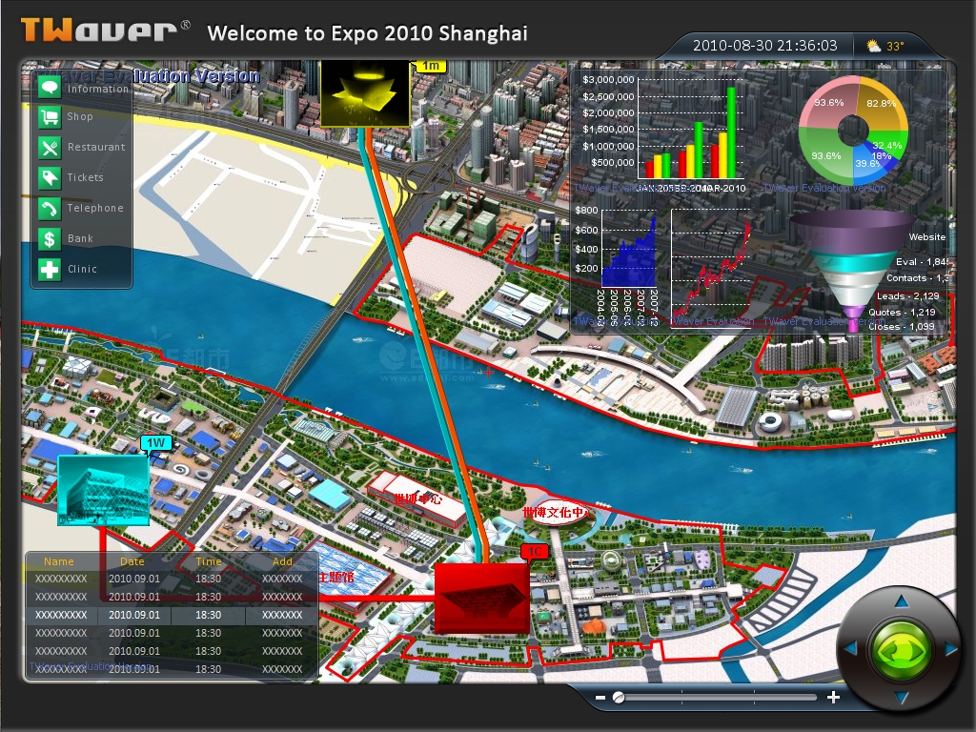
Task: Pan map right with navigator arrow
Action: point(951,648)
